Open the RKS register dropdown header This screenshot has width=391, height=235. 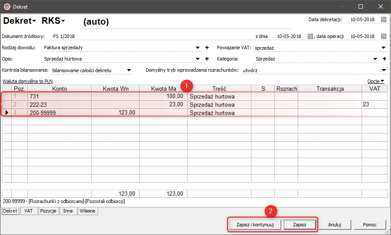(x=53, y=21)
